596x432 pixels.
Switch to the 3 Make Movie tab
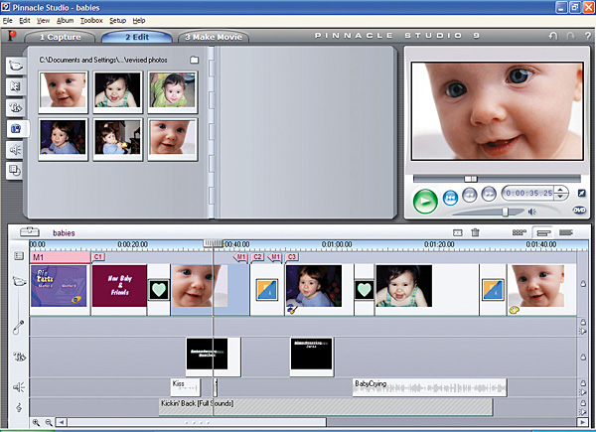pyautogui.click(x=214, y=37)
